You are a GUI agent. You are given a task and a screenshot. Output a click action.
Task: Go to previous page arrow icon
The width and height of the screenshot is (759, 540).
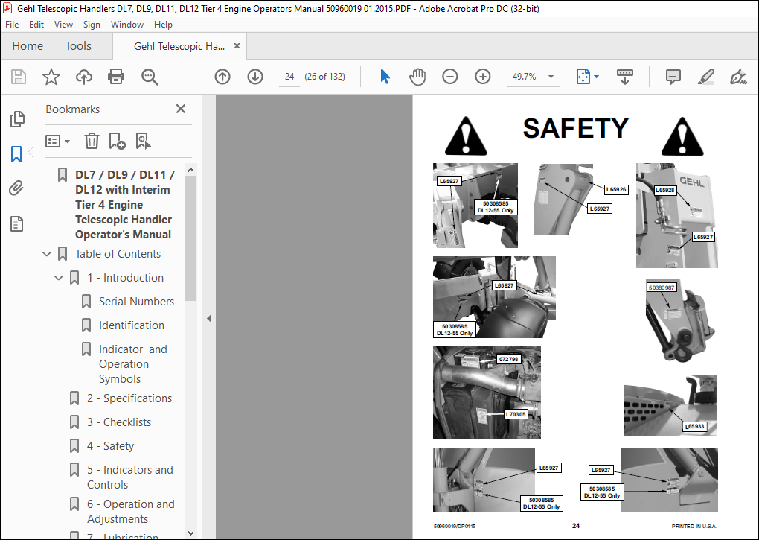[x=222, y=77]
